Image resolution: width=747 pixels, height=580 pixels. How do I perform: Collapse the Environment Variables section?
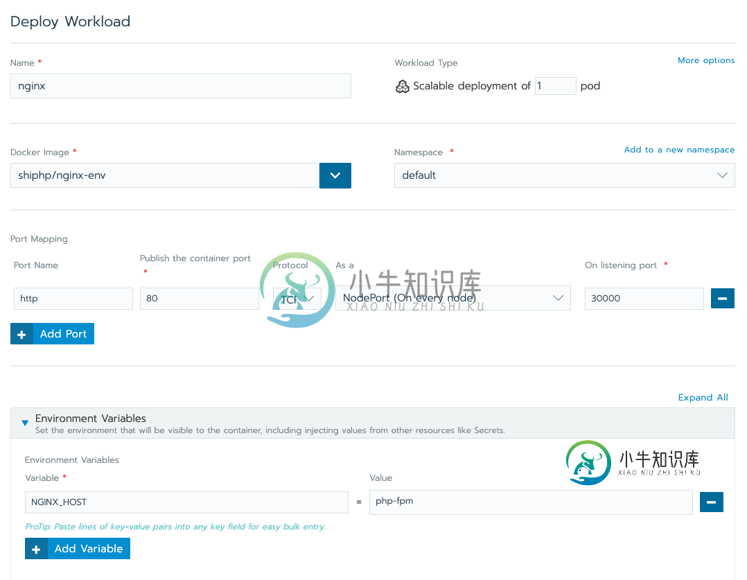pyautogui.click(x=26, y=422)
